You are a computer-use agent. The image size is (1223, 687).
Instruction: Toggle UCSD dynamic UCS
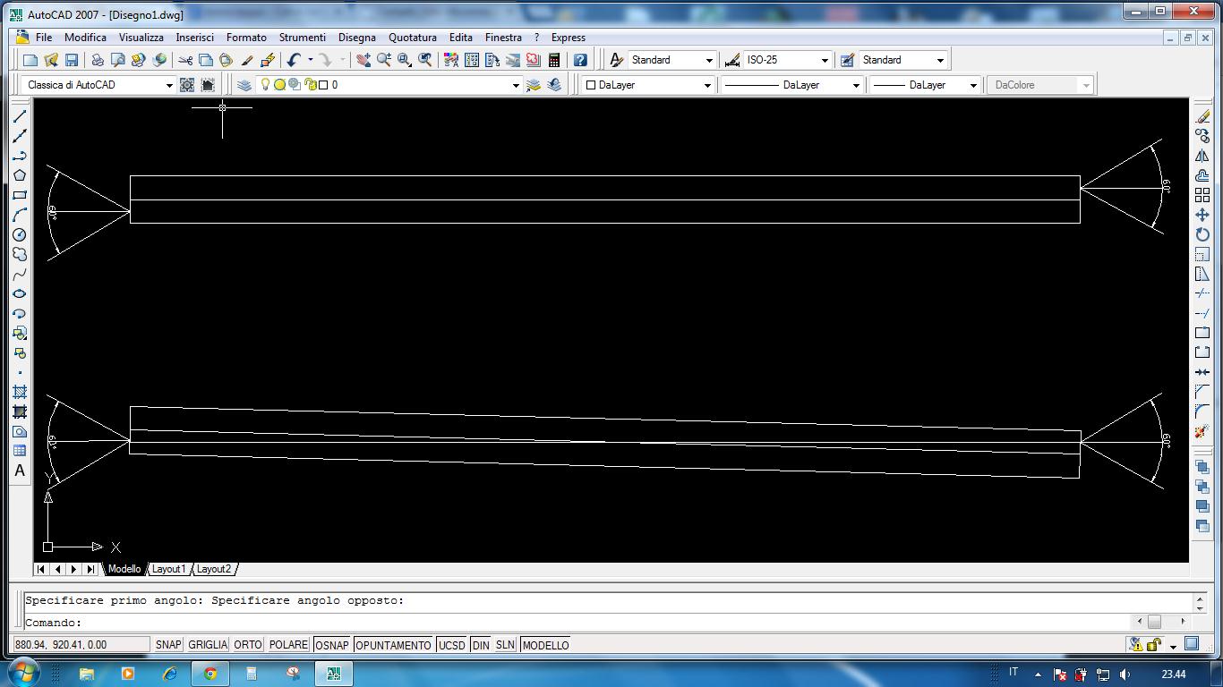pos(452,645)
